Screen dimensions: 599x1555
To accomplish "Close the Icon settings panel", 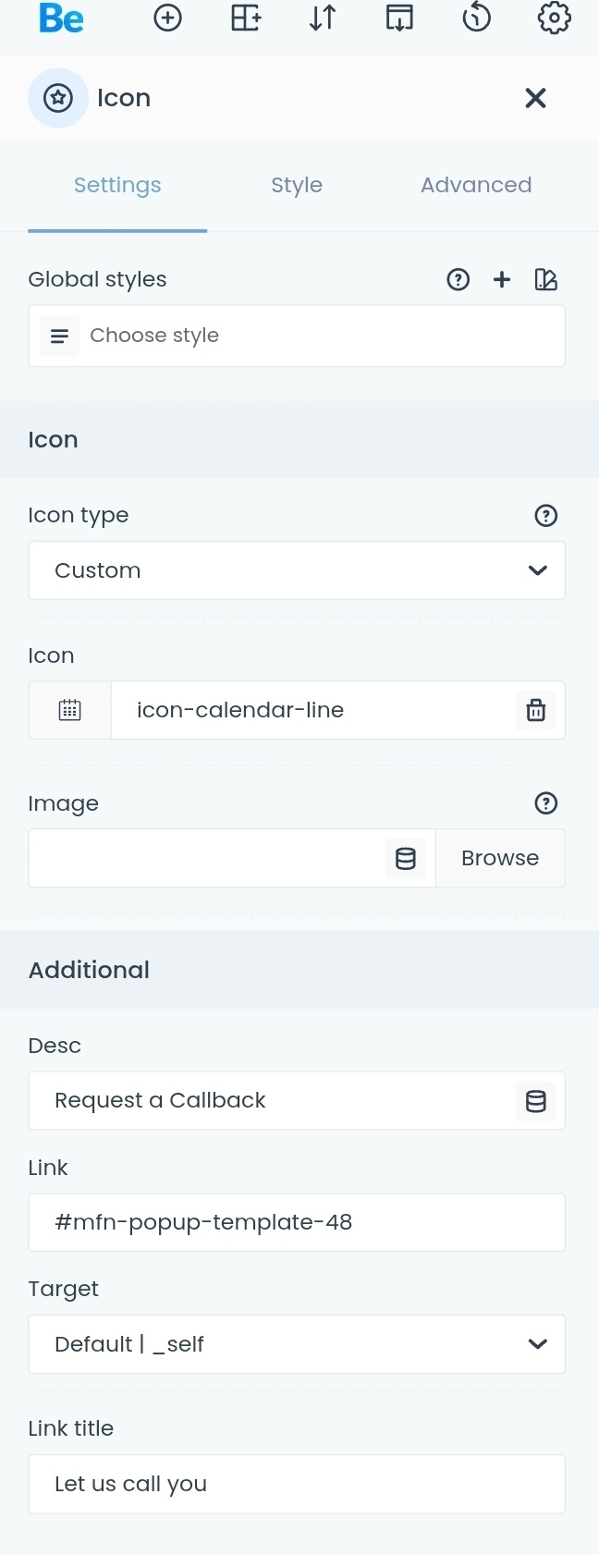I will click(x=535, y=98).
